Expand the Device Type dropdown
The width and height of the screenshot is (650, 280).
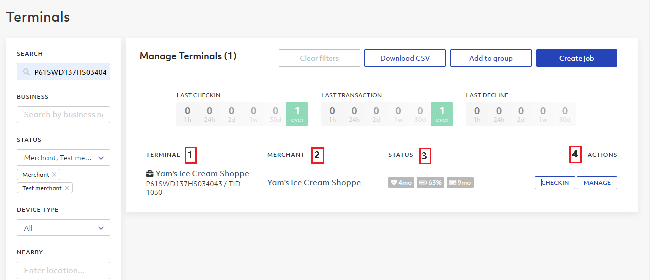click(x=63, y=228)
